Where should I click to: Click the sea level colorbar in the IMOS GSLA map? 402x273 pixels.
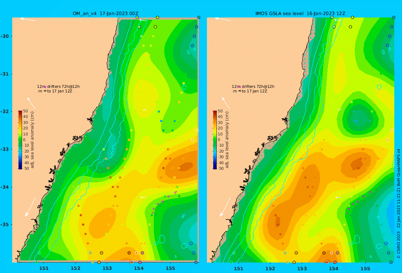point(215,140)
